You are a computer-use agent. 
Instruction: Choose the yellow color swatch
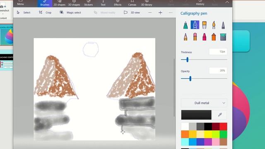tap(208, 134)
